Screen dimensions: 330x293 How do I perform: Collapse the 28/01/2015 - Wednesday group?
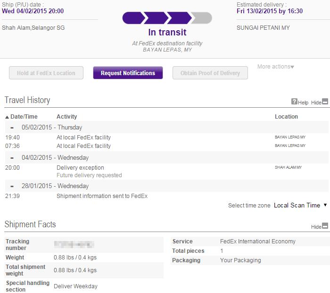[x=12, y=187]
